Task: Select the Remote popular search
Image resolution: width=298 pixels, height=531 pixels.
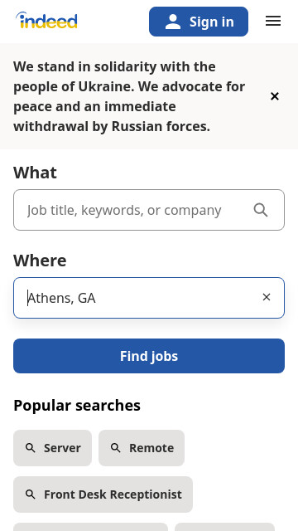Action: [x=142, y=448]
